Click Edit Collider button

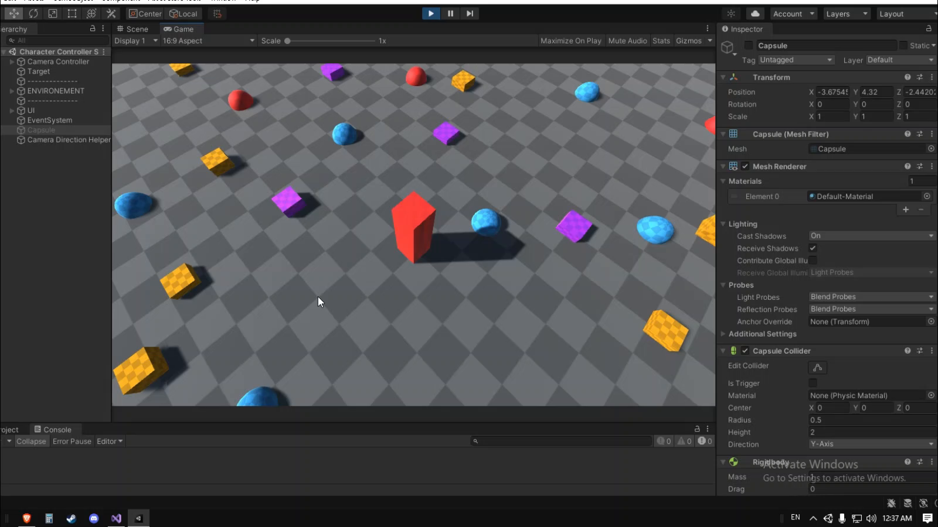pyautogui.click(x=817, y=367)
